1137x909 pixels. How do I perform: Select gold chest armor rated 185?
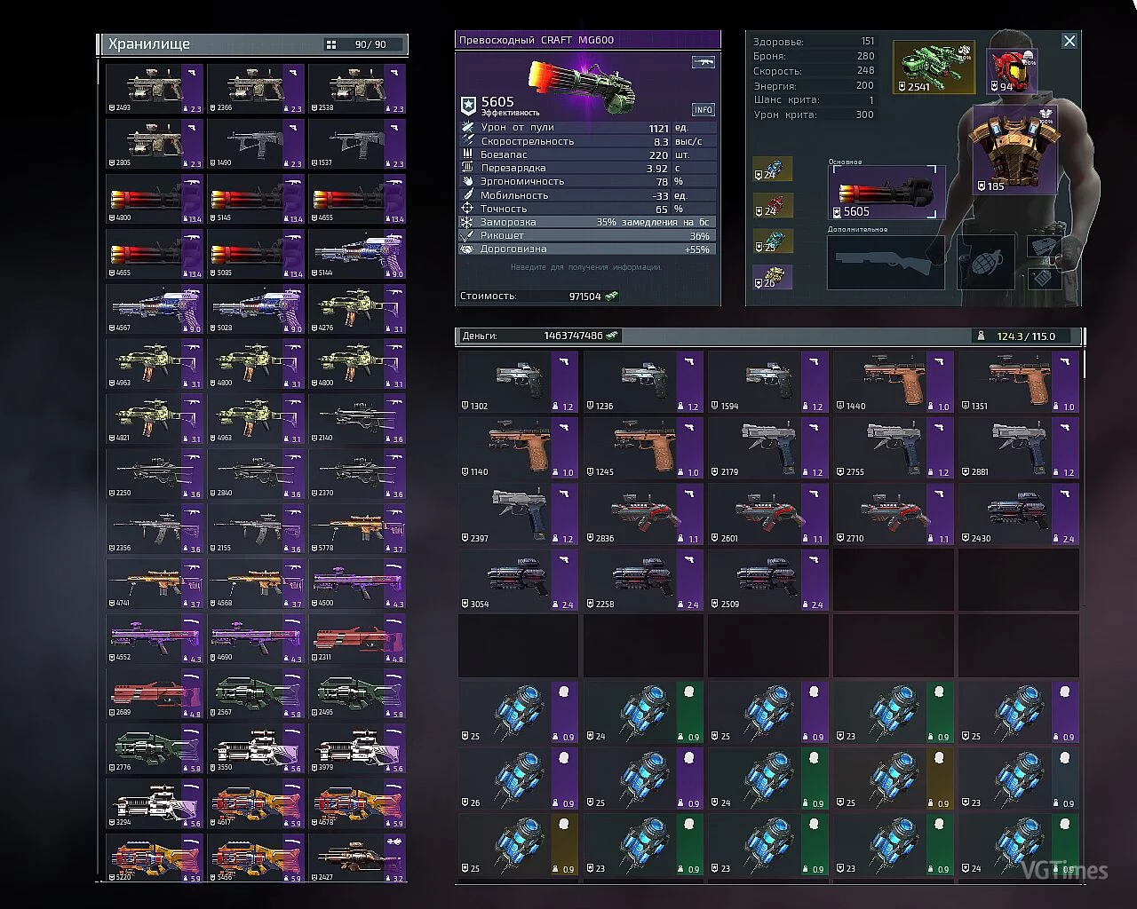click(x=1015, y=149)
